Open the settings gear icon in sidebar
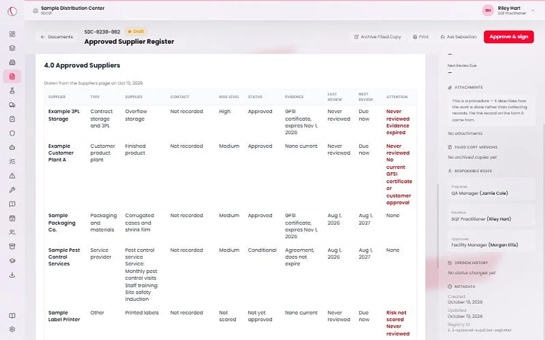 [12, 329]
